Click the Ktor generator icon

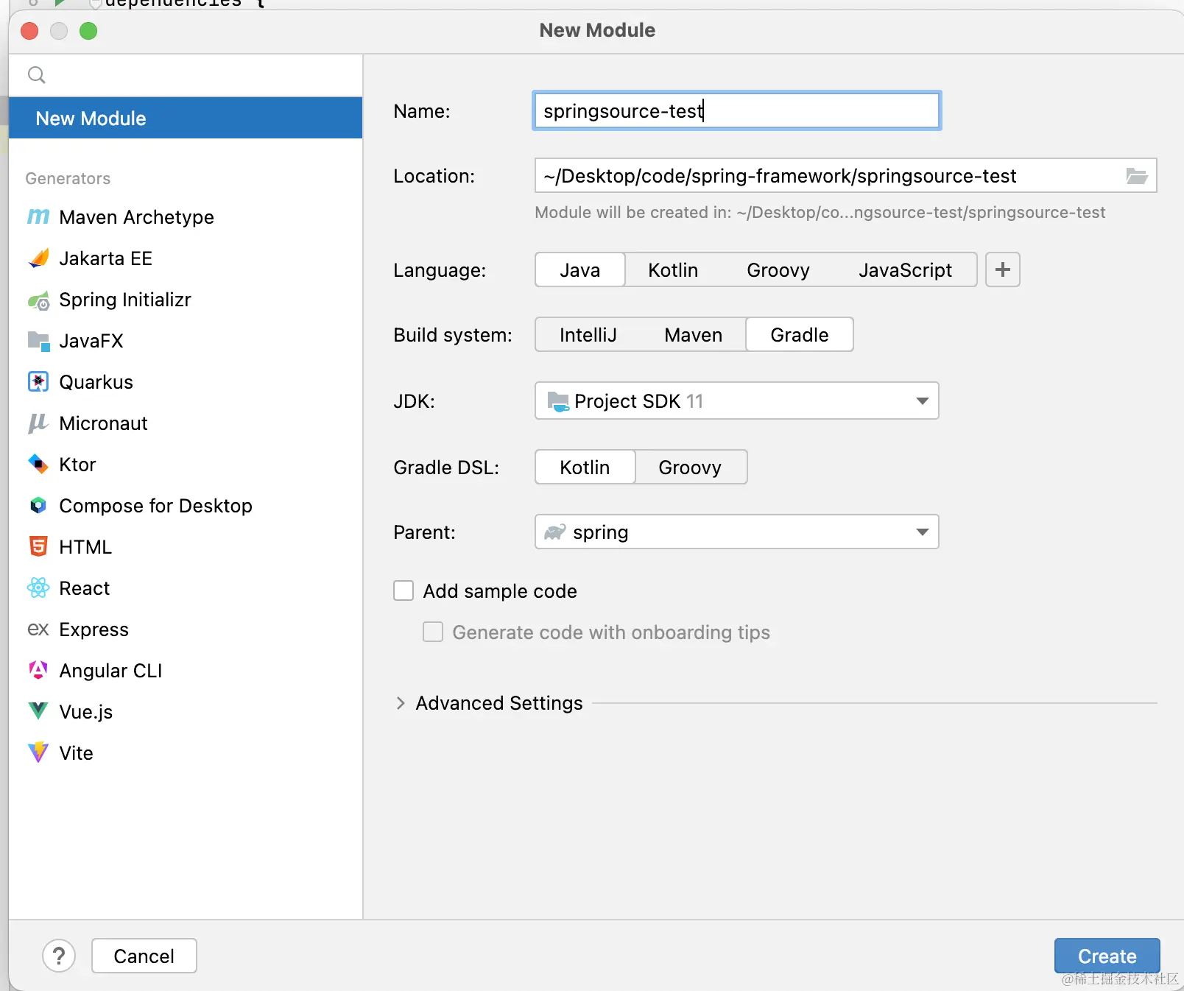pos(38,465)
